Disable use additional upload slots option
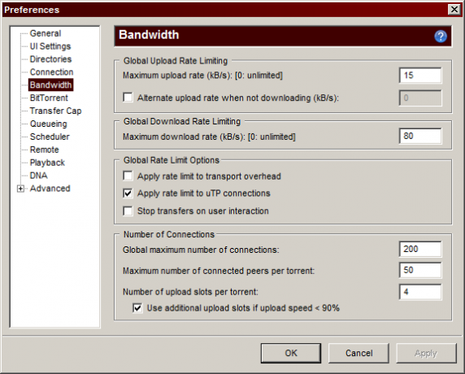The image size is (465, 374). 137,308
